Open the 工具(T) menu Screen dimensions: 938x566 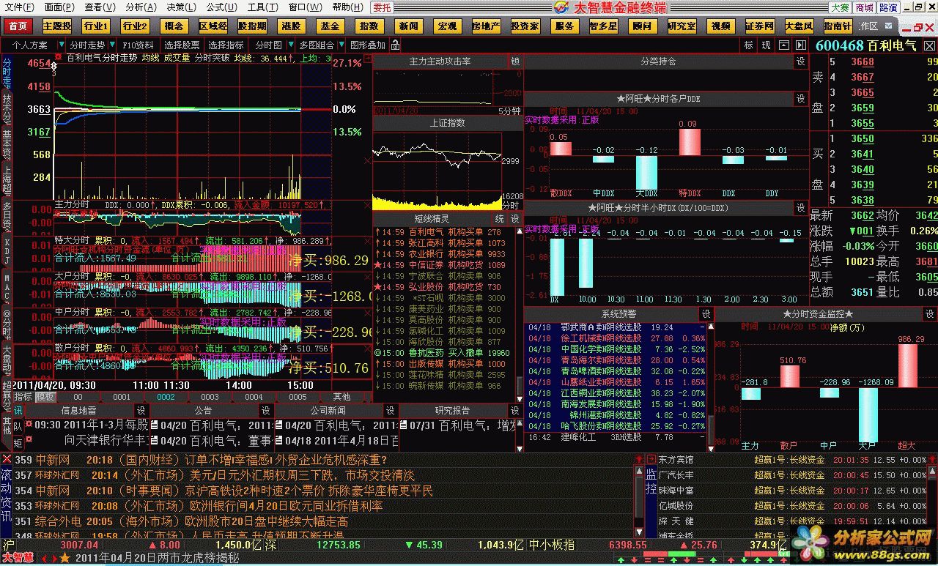(x=262, y=7)
